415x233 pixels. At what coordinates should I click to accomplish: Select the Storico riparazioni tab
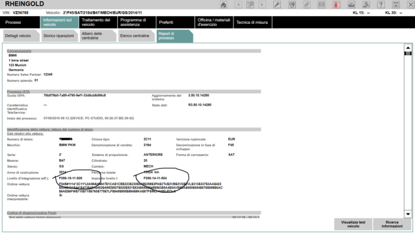(59, 36)
